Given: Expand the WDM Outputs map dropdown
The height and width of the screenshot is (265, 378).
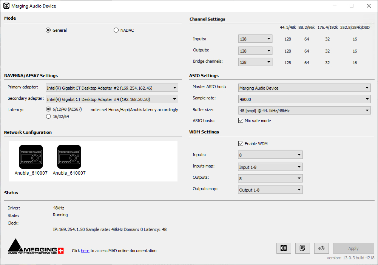Looking at the screenshot, I should (x=270, y=190).
